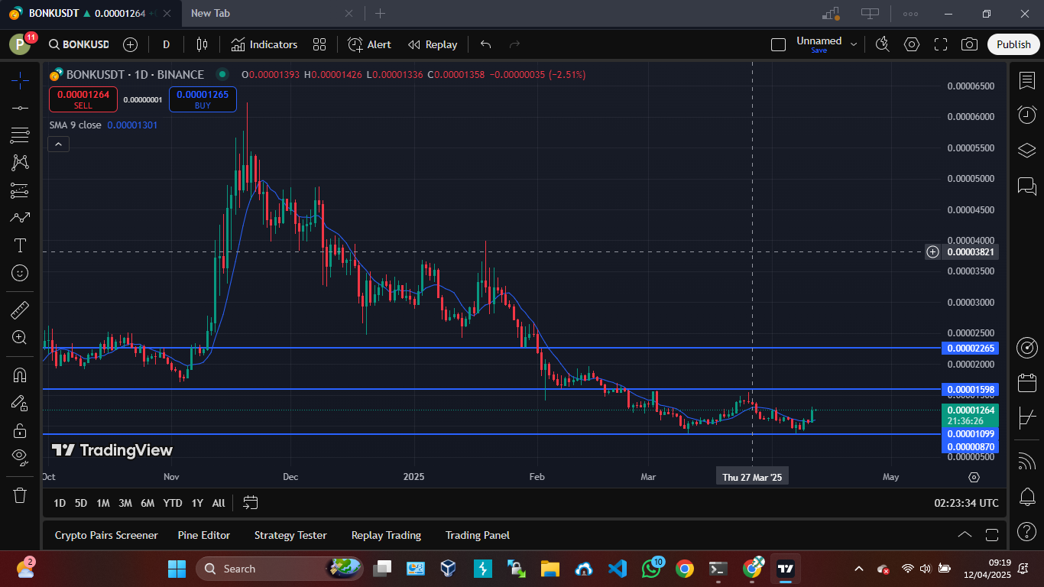Open the economic calendar panel
This screenshot has height=587, width=1044.
pyautogui.click(x=1026, y=383)
